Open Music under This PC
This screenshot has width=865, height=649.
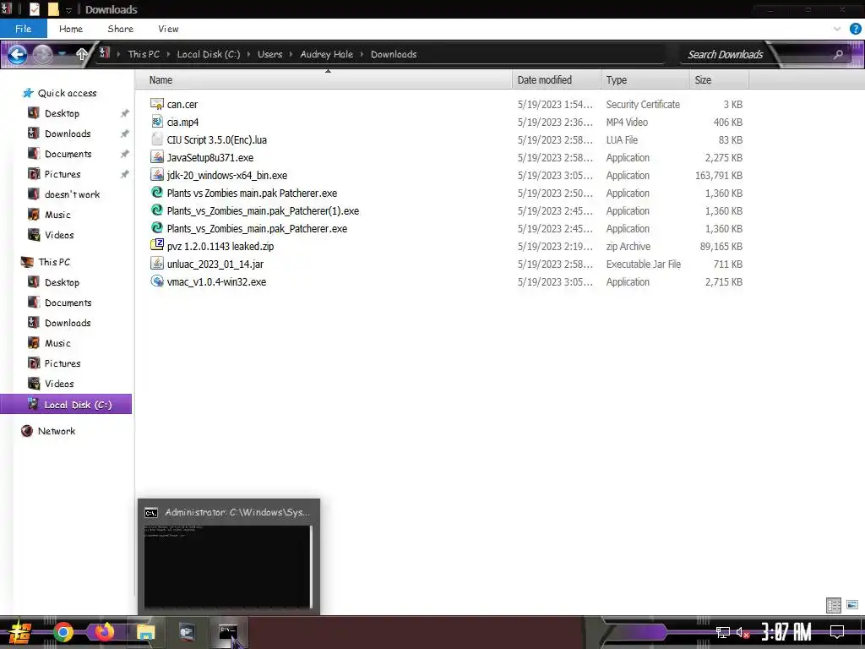[x=57, y=343]
